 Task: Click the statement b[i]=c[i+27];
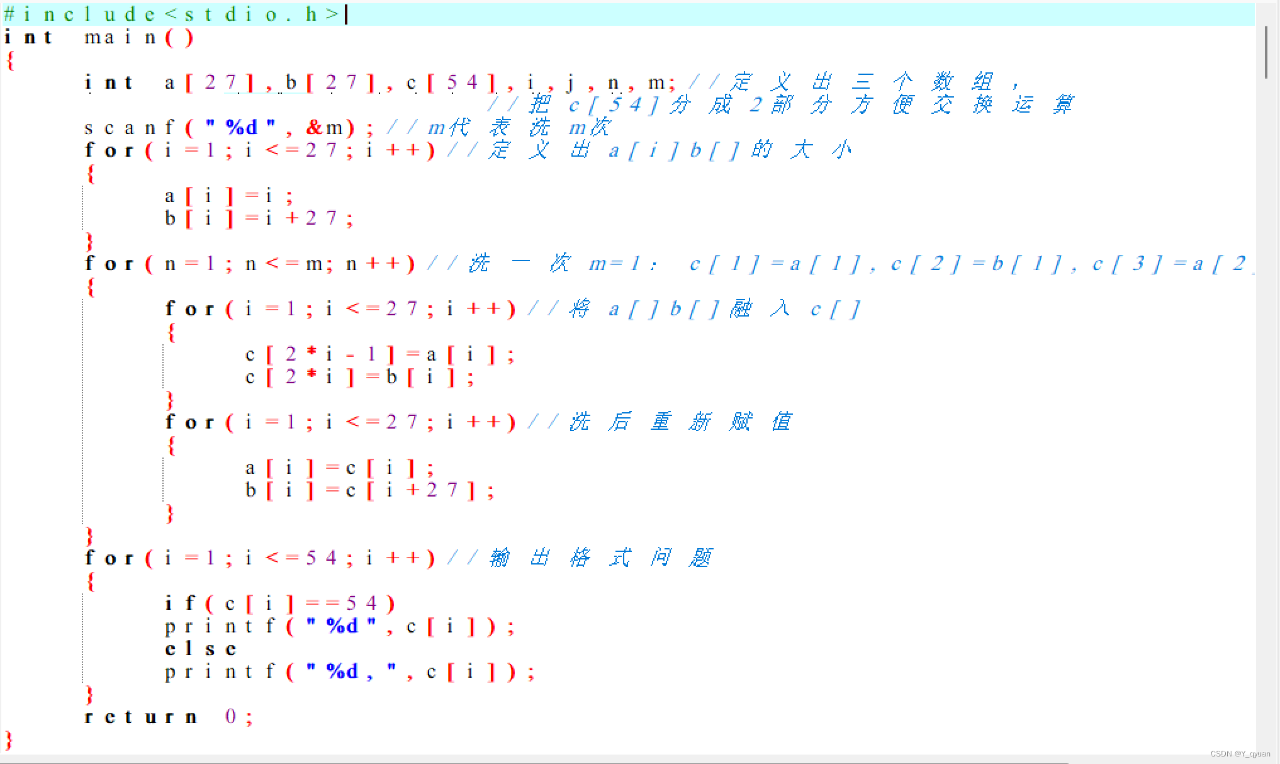tap(369, 491)
